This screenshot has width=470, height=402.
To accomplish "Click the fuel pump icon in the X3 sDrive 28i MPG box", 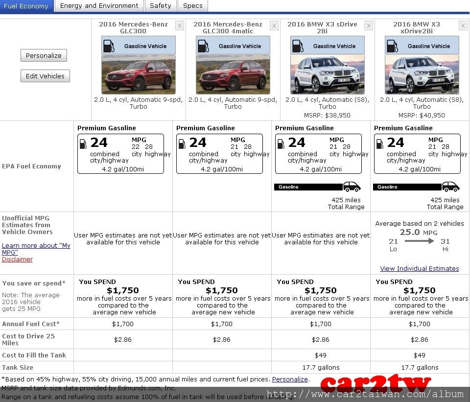I will tap(281, 144).
